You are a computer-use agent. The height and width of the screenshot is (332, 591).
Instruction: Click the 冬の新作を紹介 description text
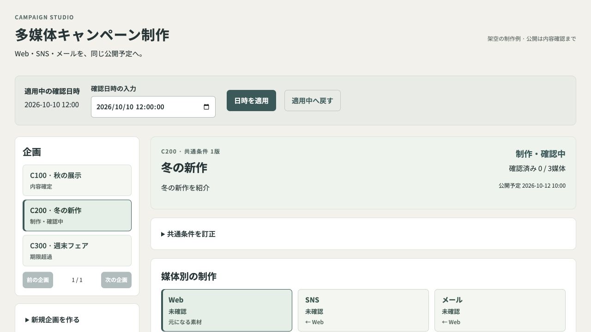pos(185,188)
